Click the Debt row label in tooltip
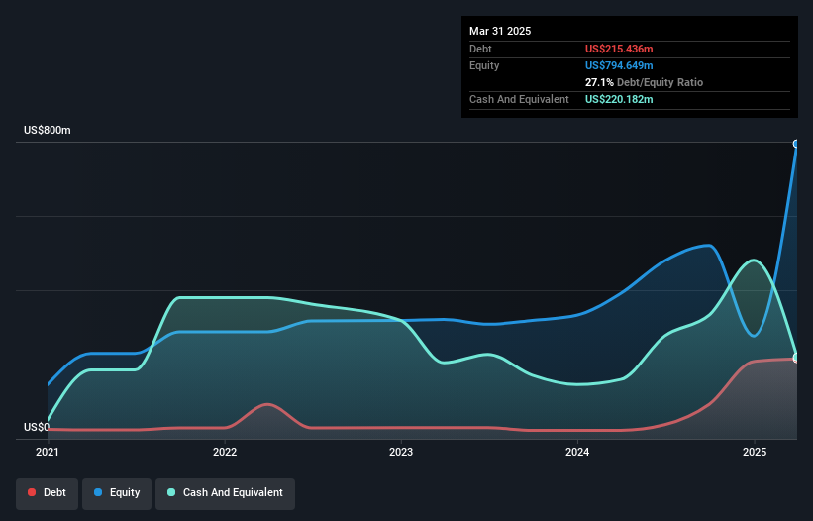This screenshot has width=813, height=521. [x=480, y=49]
